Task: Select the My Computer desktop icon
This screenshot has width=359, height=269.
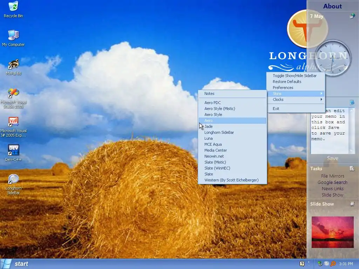Action: [14, 38]
